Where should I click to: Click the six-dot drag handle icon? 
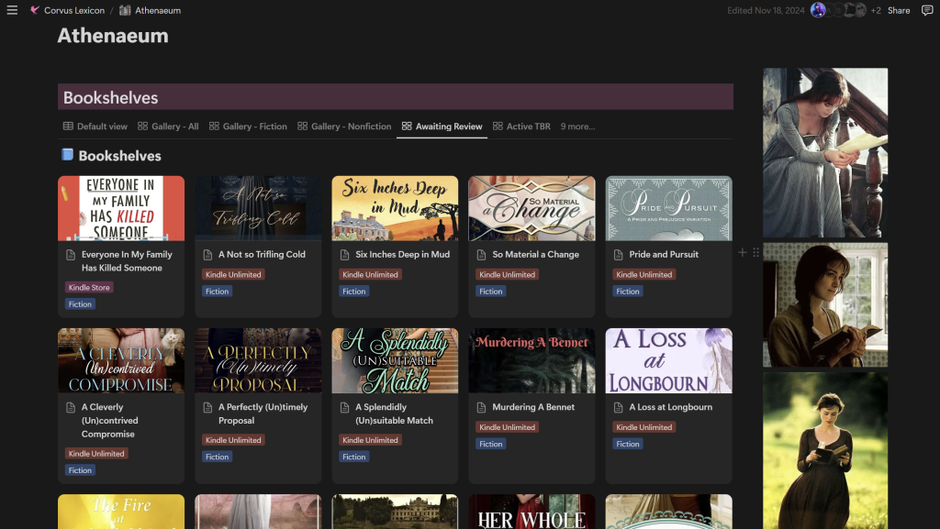755,252
